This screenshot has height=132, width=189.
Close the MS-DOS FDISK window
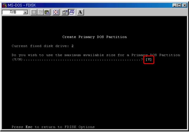click(x=184, y=5)
